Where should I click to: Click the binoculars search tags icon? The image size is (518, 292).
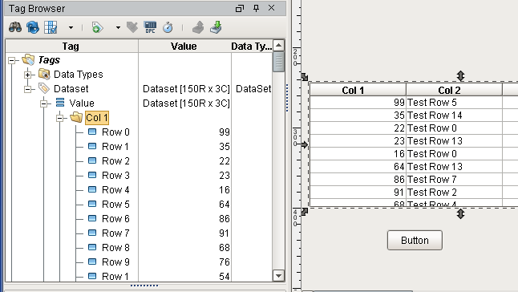coord(15,27)
